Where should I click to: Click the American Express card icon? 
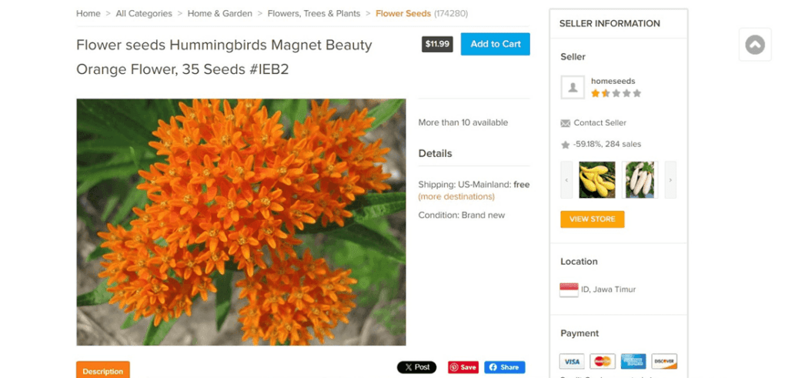click(x=633, y=361)
